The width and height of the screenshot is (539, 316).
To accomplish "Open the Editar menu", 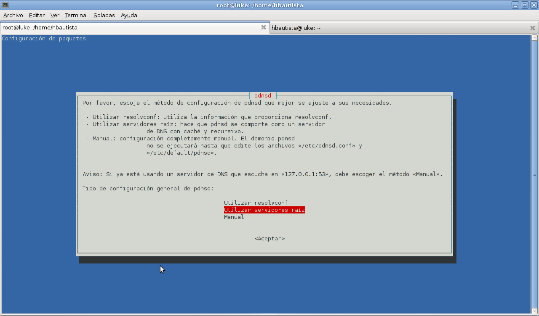I will [37, 15].
